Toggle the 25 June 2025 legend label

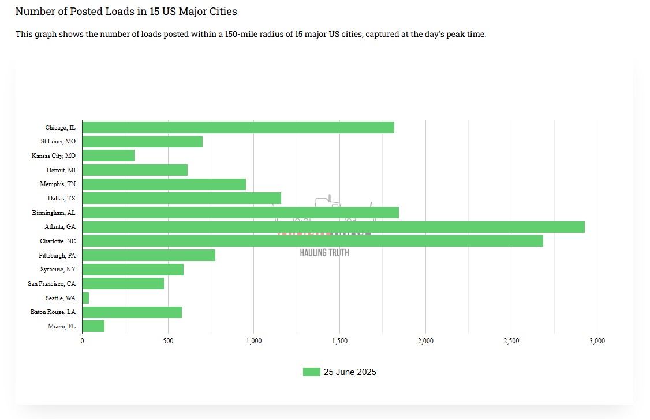(x=350, y=372)
